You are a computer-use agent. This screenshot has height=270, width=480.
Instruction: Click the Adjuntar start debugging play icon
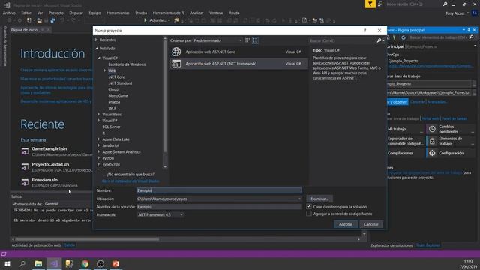coord(145,20)
